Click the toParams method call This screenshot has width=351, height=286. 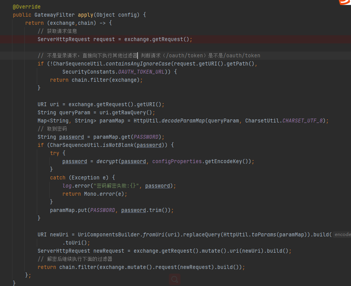click(x=264, y=235)
